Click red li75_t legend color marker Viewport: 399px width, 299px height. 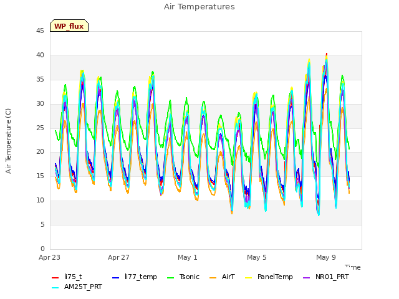[x=55, y=278]
